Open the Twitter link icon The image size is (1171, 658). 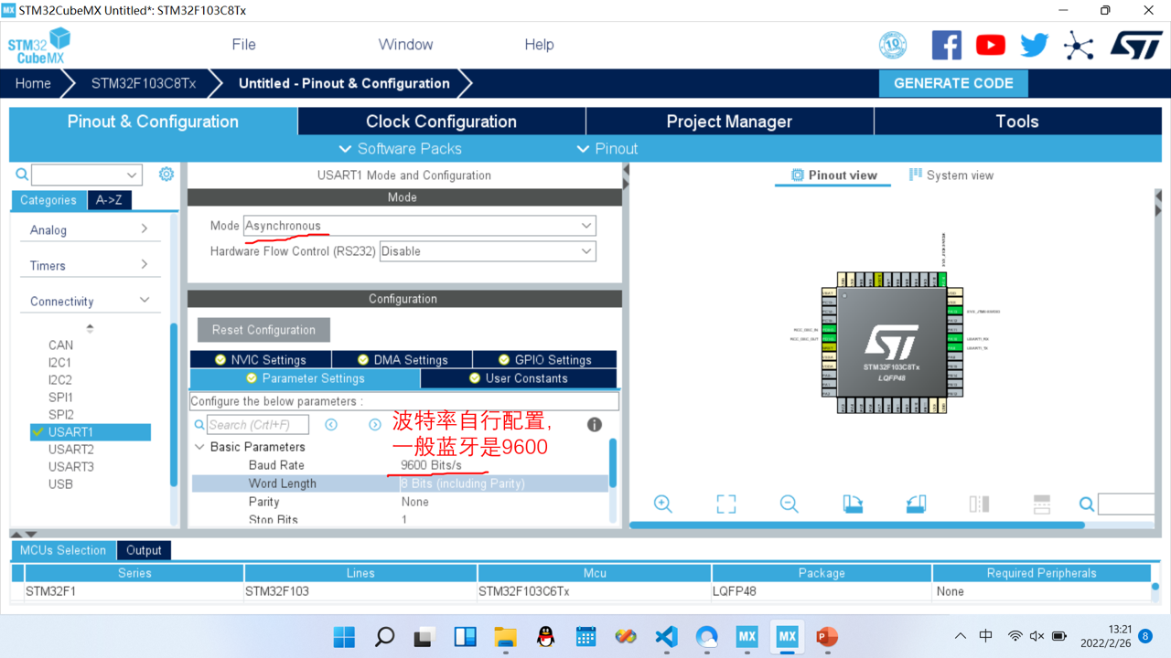[1035, 45]
